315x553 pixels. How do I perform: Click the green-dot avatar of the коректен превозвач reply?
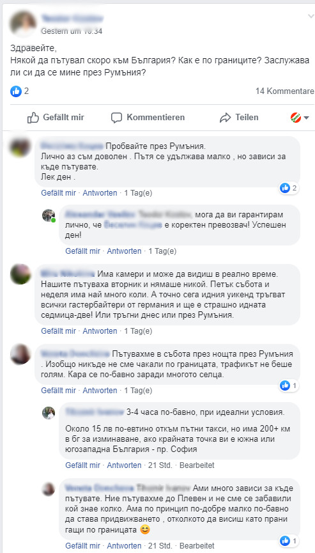49,215
